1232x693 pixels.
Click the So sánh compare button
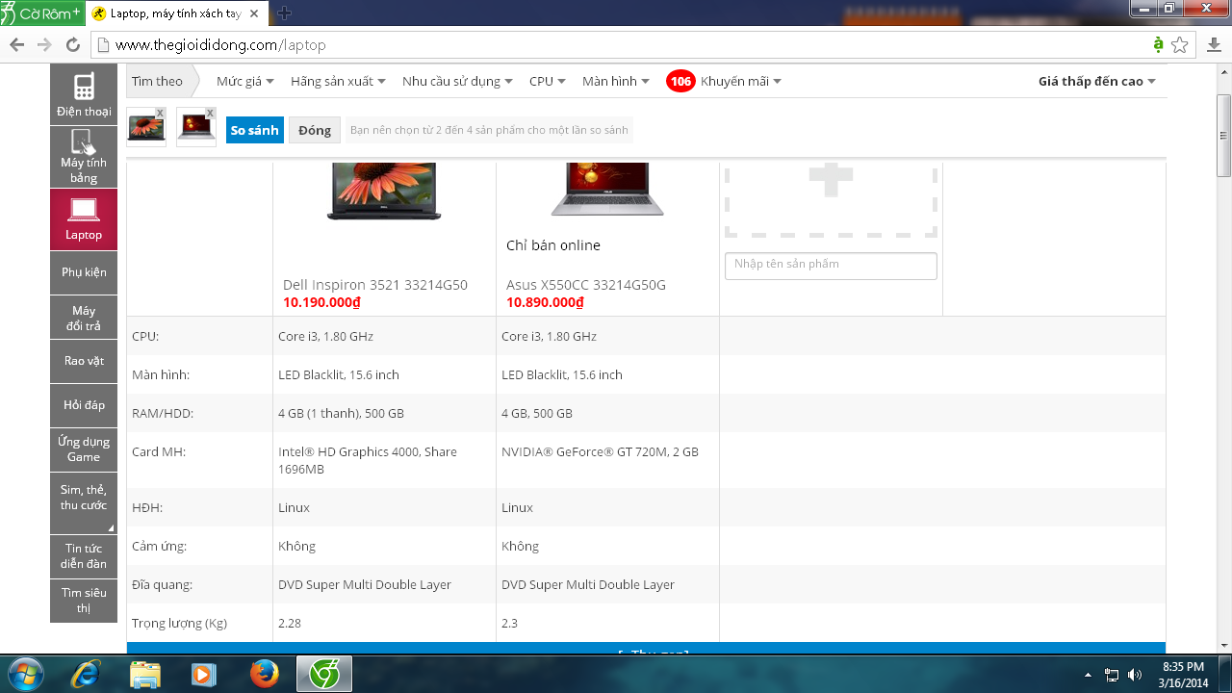255,130
